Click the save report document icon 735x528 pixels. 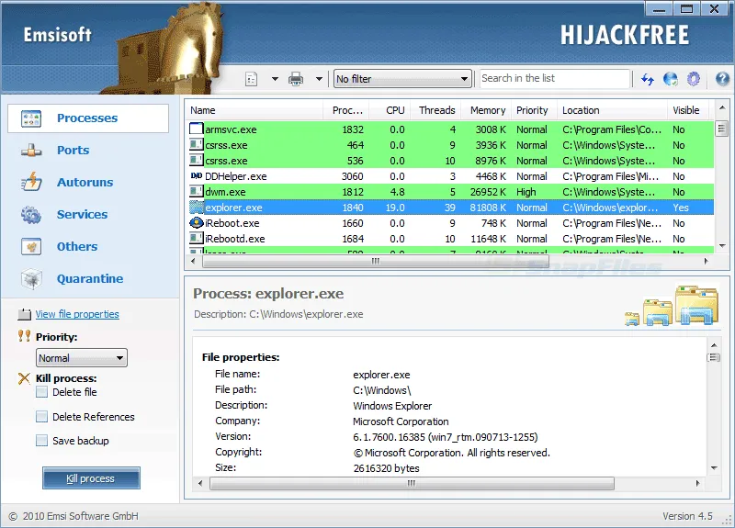[252, 79]
